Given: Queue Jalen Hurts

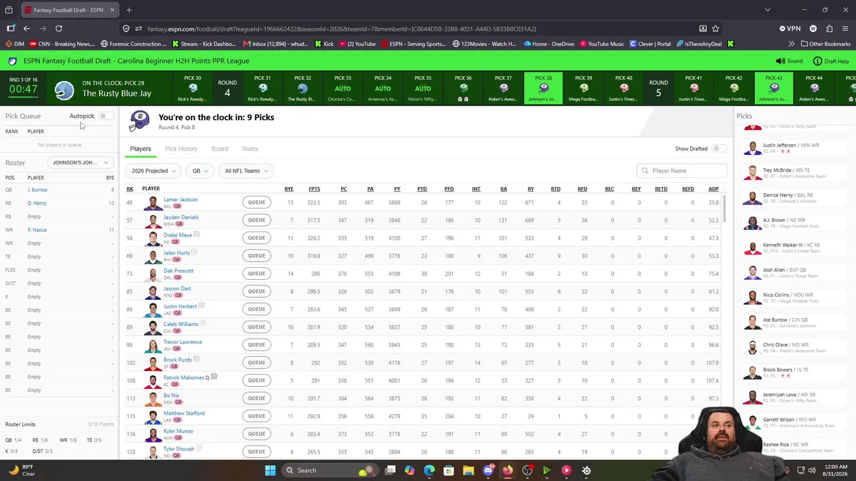Looking at the screenshot, I should 257,256.
